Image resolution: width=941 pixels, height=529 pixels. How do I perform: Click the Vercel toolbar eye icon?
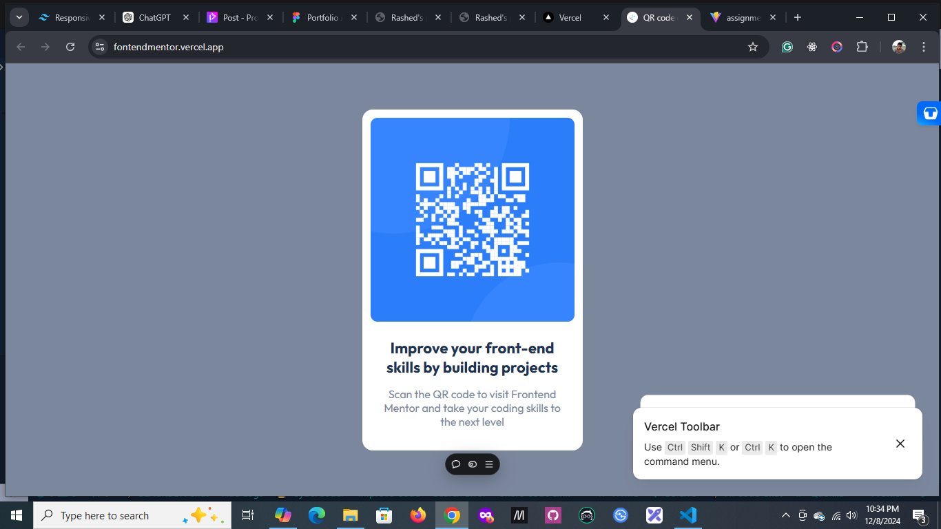tap(473, 464)
